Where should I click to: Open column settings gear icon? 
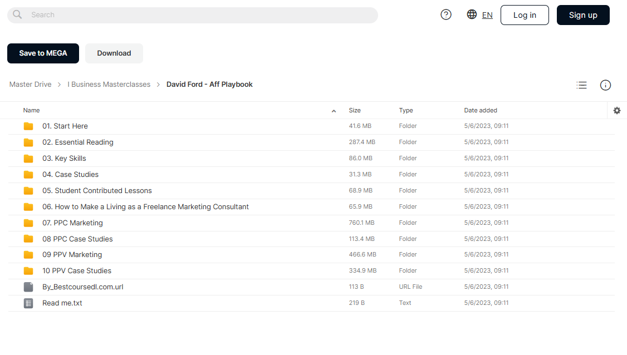(x=617, y=110)
